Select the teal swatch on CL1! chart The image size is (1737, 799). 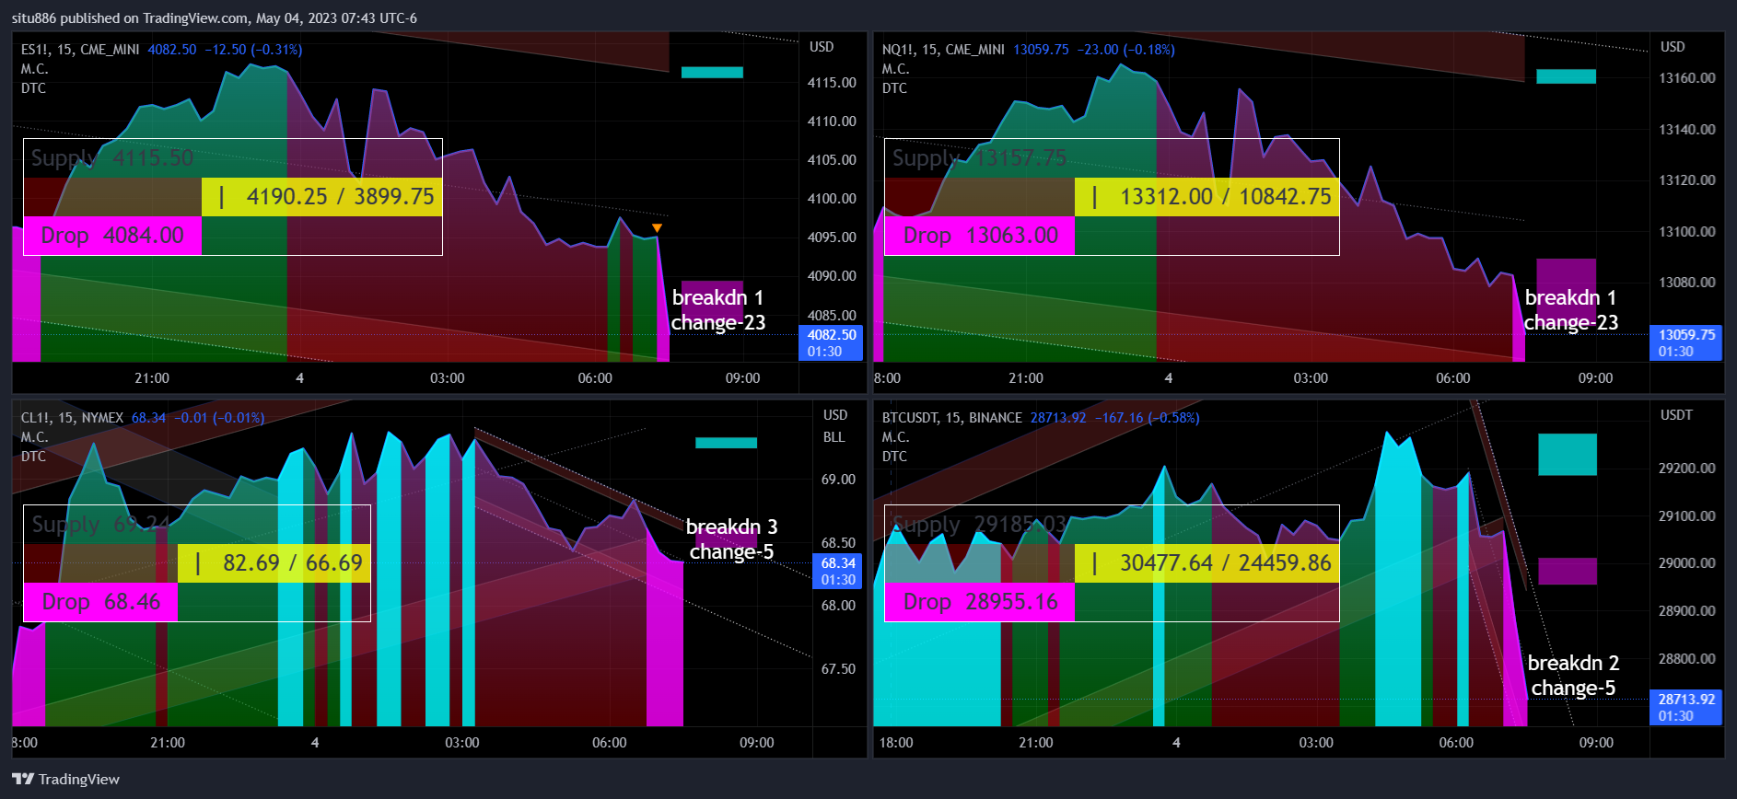[x=726, y=443]
